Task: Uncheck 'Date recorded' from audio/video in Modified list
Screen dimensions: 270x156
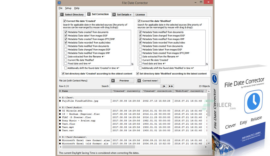Action: click(x=140, y=43)
